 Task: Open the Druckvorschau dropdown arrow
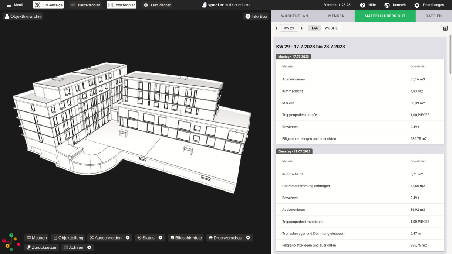pyautogui.click(x=248, y=238)
